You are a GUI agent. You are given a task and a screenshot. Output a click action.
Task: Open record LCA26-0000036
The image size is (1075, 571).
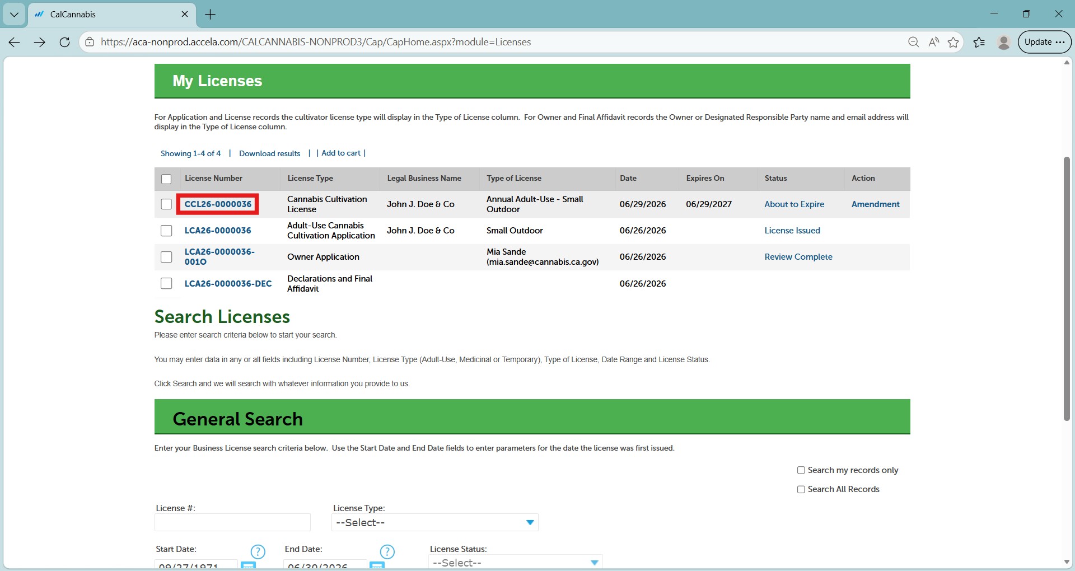coord(218,231)
